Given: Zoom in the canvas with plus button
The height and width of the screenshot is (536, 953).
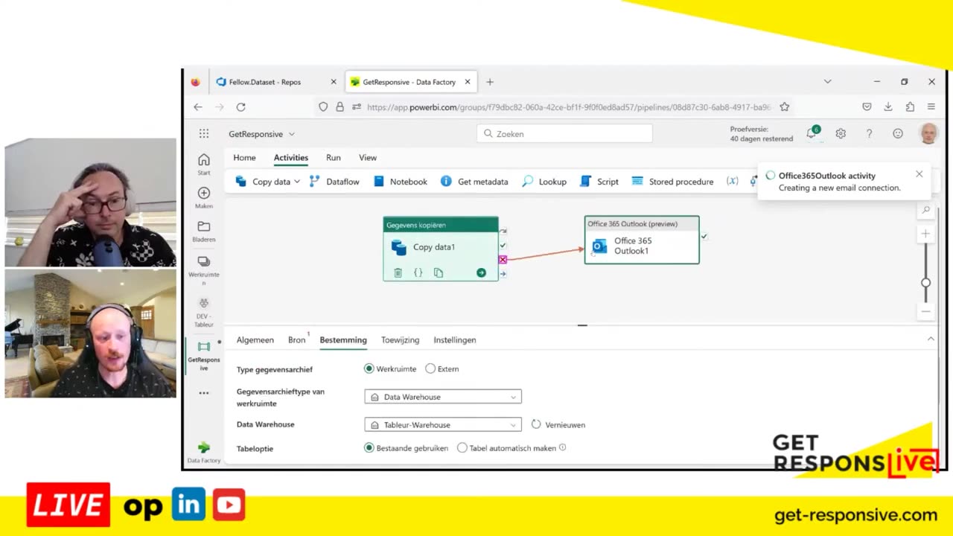Looking at the screenshot, I should point(926,234).
